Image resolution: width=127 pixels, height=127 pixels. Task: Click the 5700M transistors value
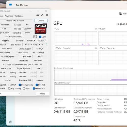27,33
